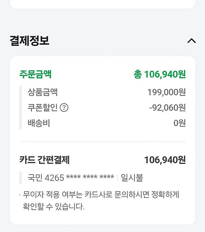205x232 pixels.
Task: Click the 쿠폰할인 question mark help icon
Action: pyautogui.click(x=64, y=108)
